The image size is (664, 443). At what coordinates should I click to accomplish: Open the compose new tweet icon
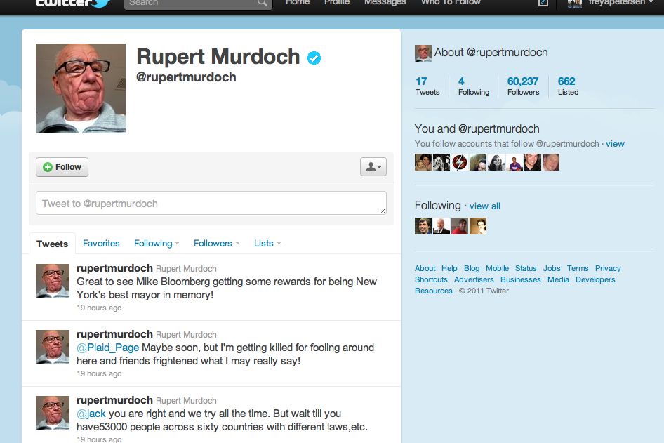(x=543, y=3)
